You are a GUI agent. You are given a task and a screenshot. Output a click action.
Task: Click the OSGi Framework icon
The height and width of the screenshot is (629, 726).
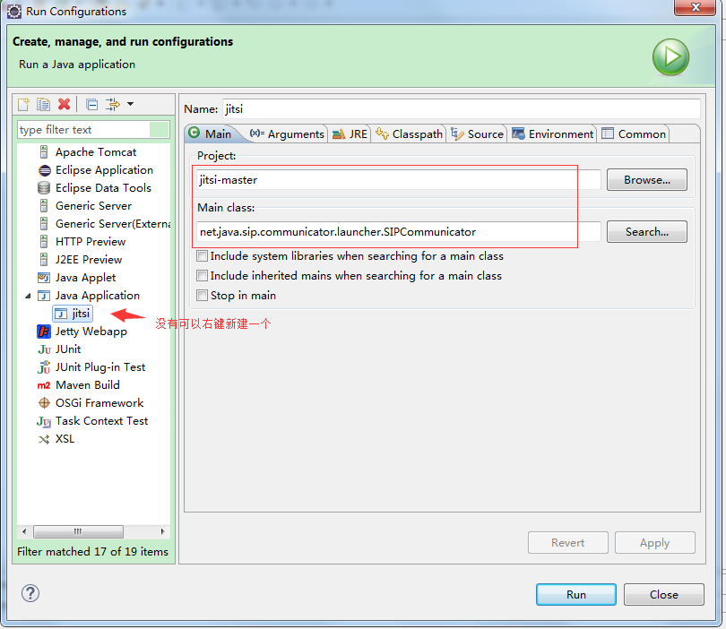tap(44, 403)
